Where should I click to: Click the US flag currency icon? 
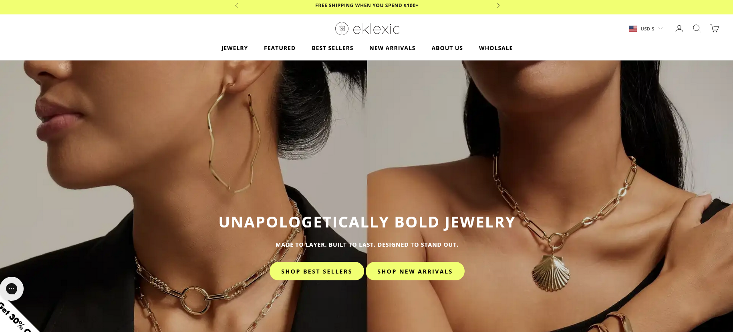tap(632, 29)
